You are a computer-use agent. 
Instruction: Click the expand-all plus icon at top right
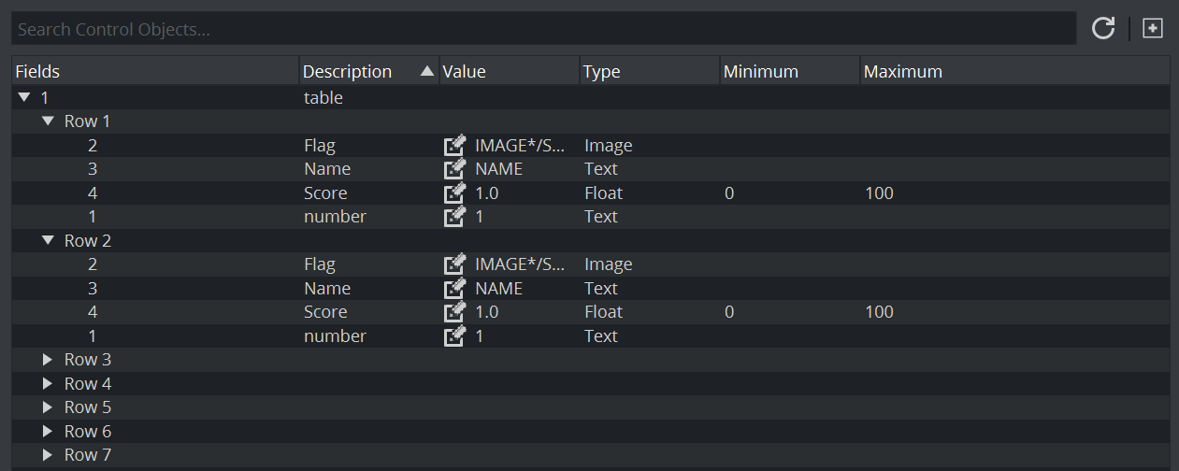(x=1153, y=29)
